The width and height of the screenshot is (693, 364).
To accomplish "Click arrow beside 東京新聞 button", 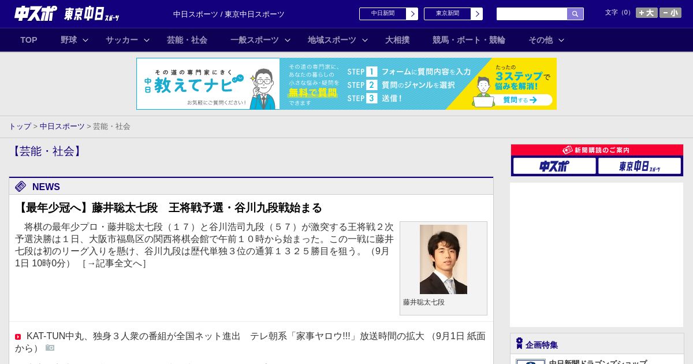I will coord(477,14).
